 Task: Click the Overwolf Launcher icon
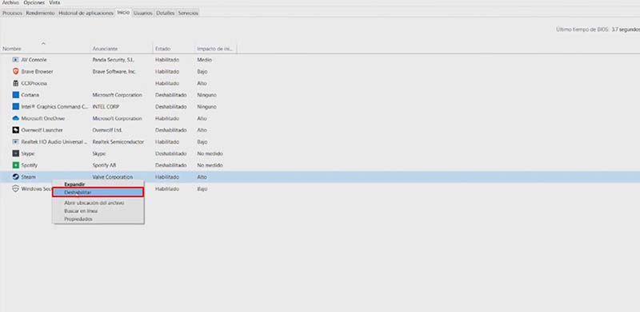click(15, 130)
